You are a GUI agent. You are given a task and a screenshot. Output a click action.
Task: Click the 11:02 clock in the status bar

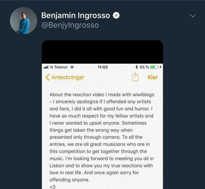(x=103, y=67)
